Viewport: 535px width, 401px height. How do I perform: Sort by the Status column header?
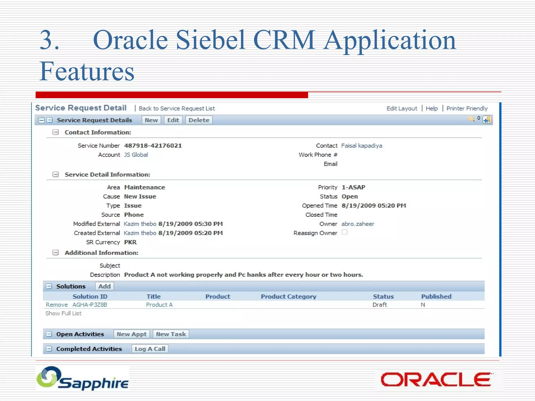[x=383, y=296]
